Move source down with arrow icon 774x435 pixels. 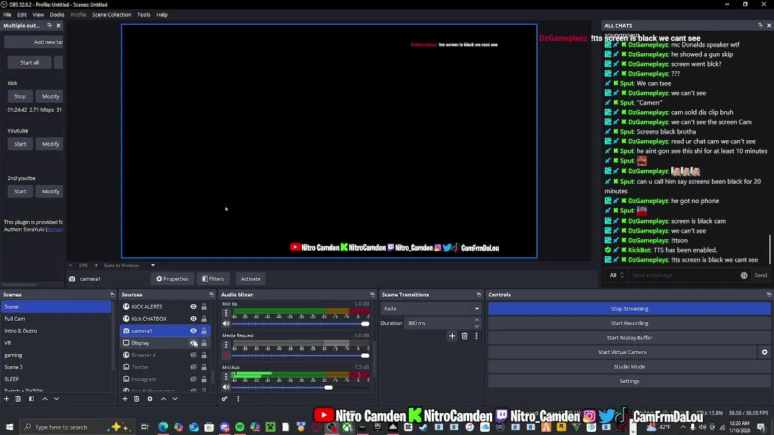(x=175, y=399)
